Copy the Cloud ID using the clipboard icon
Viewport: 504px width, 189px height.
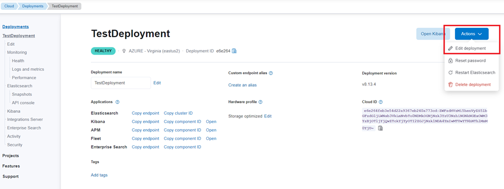[380, 128]
